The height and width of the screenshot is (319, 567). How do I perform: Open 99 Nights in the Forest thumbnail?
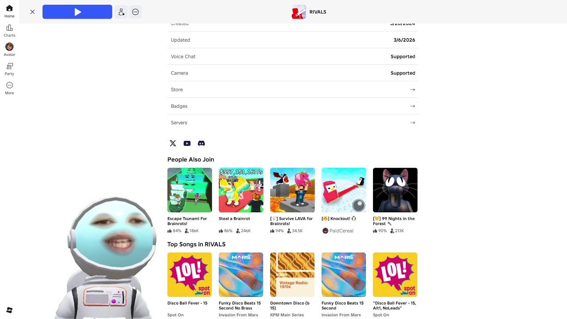click(395, 190)
